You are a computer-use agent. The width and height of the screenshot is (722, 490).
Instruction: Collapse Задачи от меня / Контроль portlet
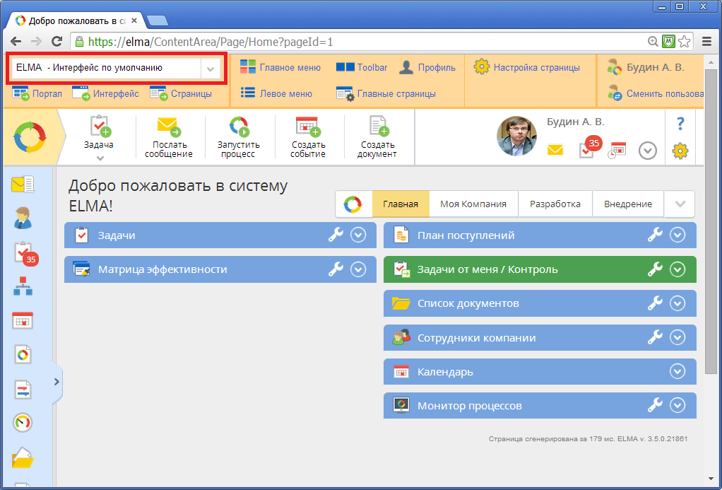click(677, 269)
